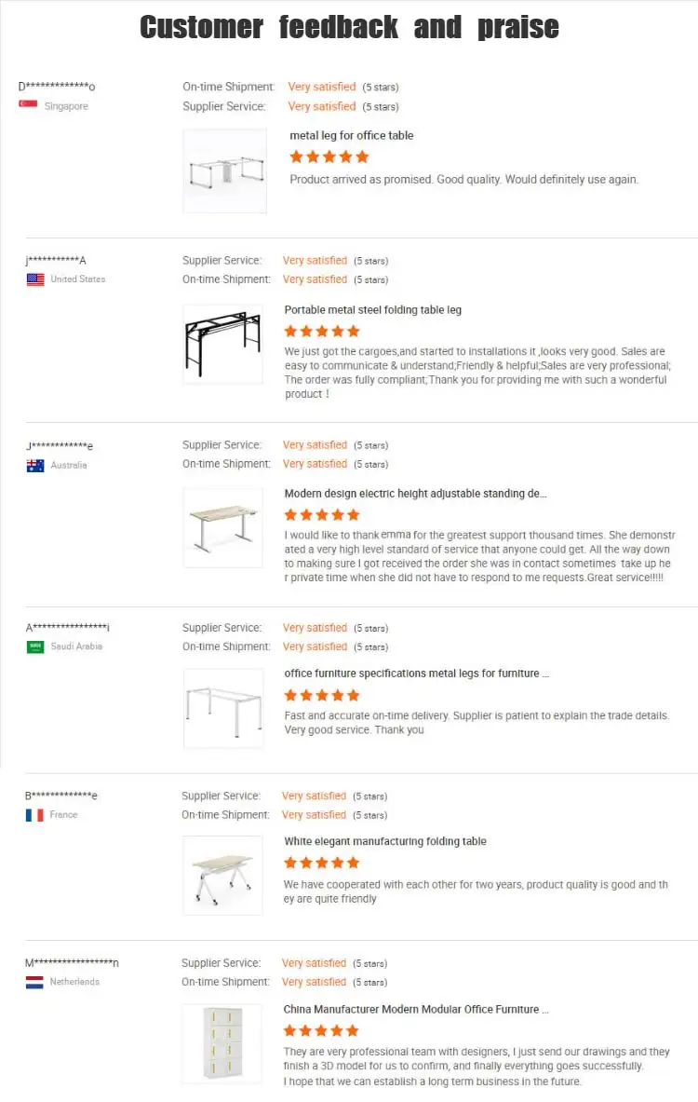This screenshot has width=698, height=1102.
Task: Open the standing desk product thumbnail
Action: 222,528
